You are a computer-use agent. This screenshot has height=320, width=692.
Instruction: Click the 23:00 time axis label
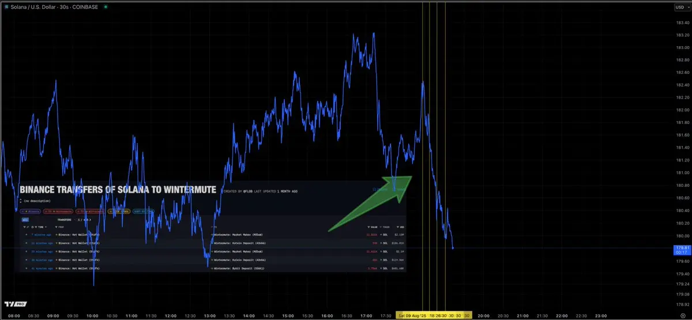tap(601, 315)
